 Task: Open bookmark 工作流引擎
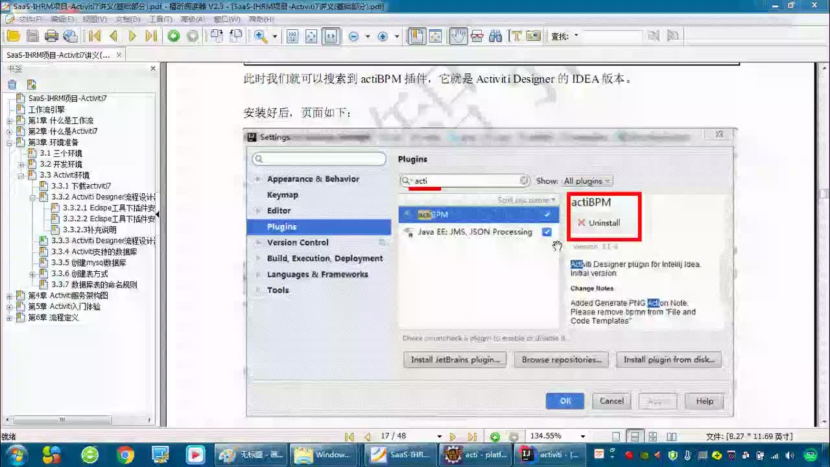pyautogui.click(x=46, y=110)
